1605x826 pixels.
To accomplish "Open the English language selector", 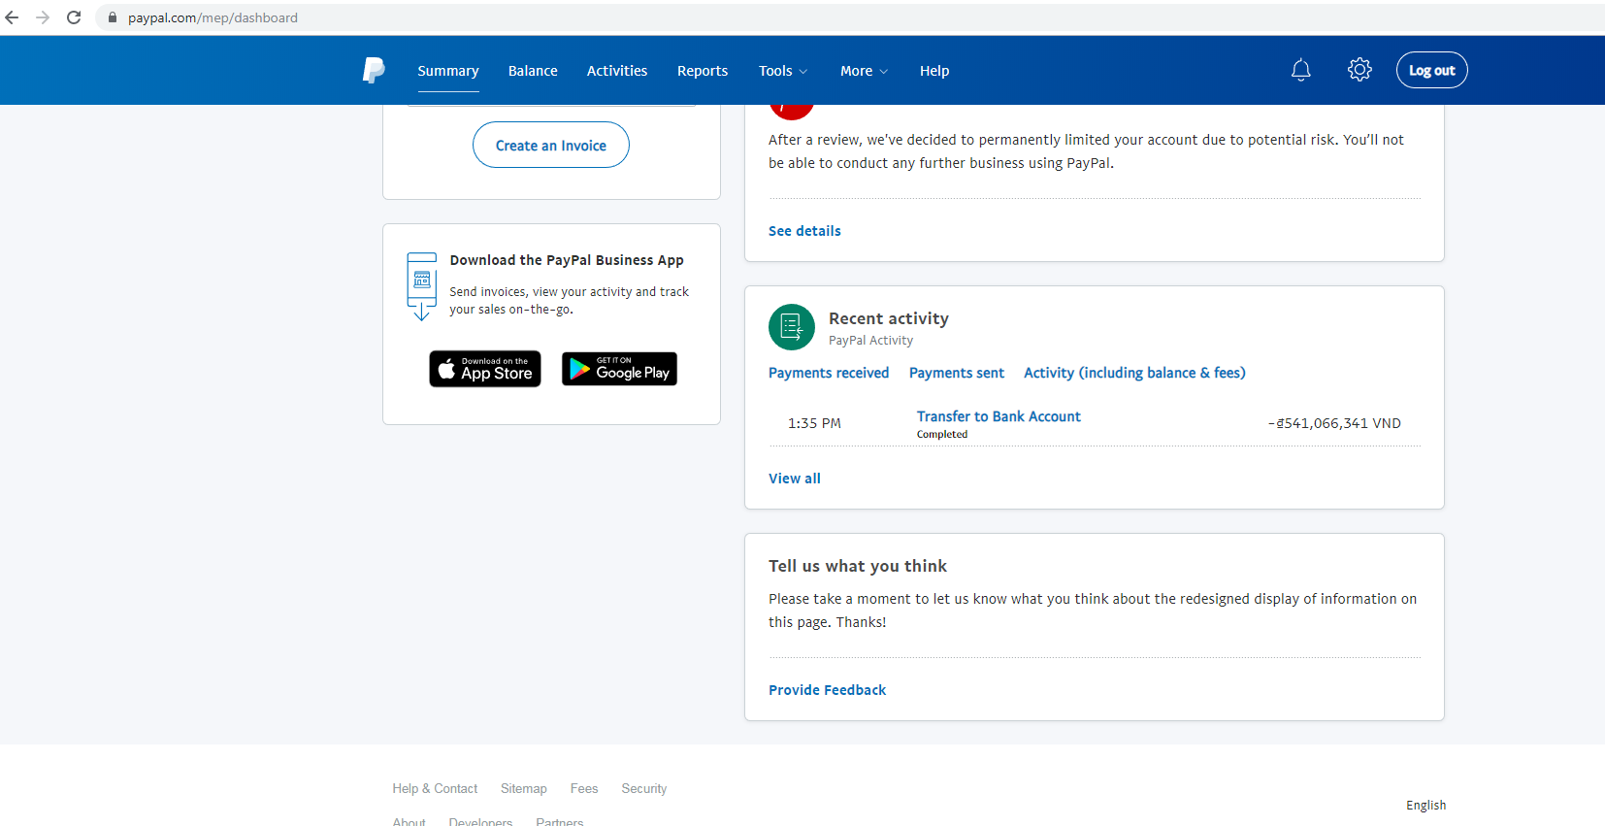I will click(x=1425, y=805).
